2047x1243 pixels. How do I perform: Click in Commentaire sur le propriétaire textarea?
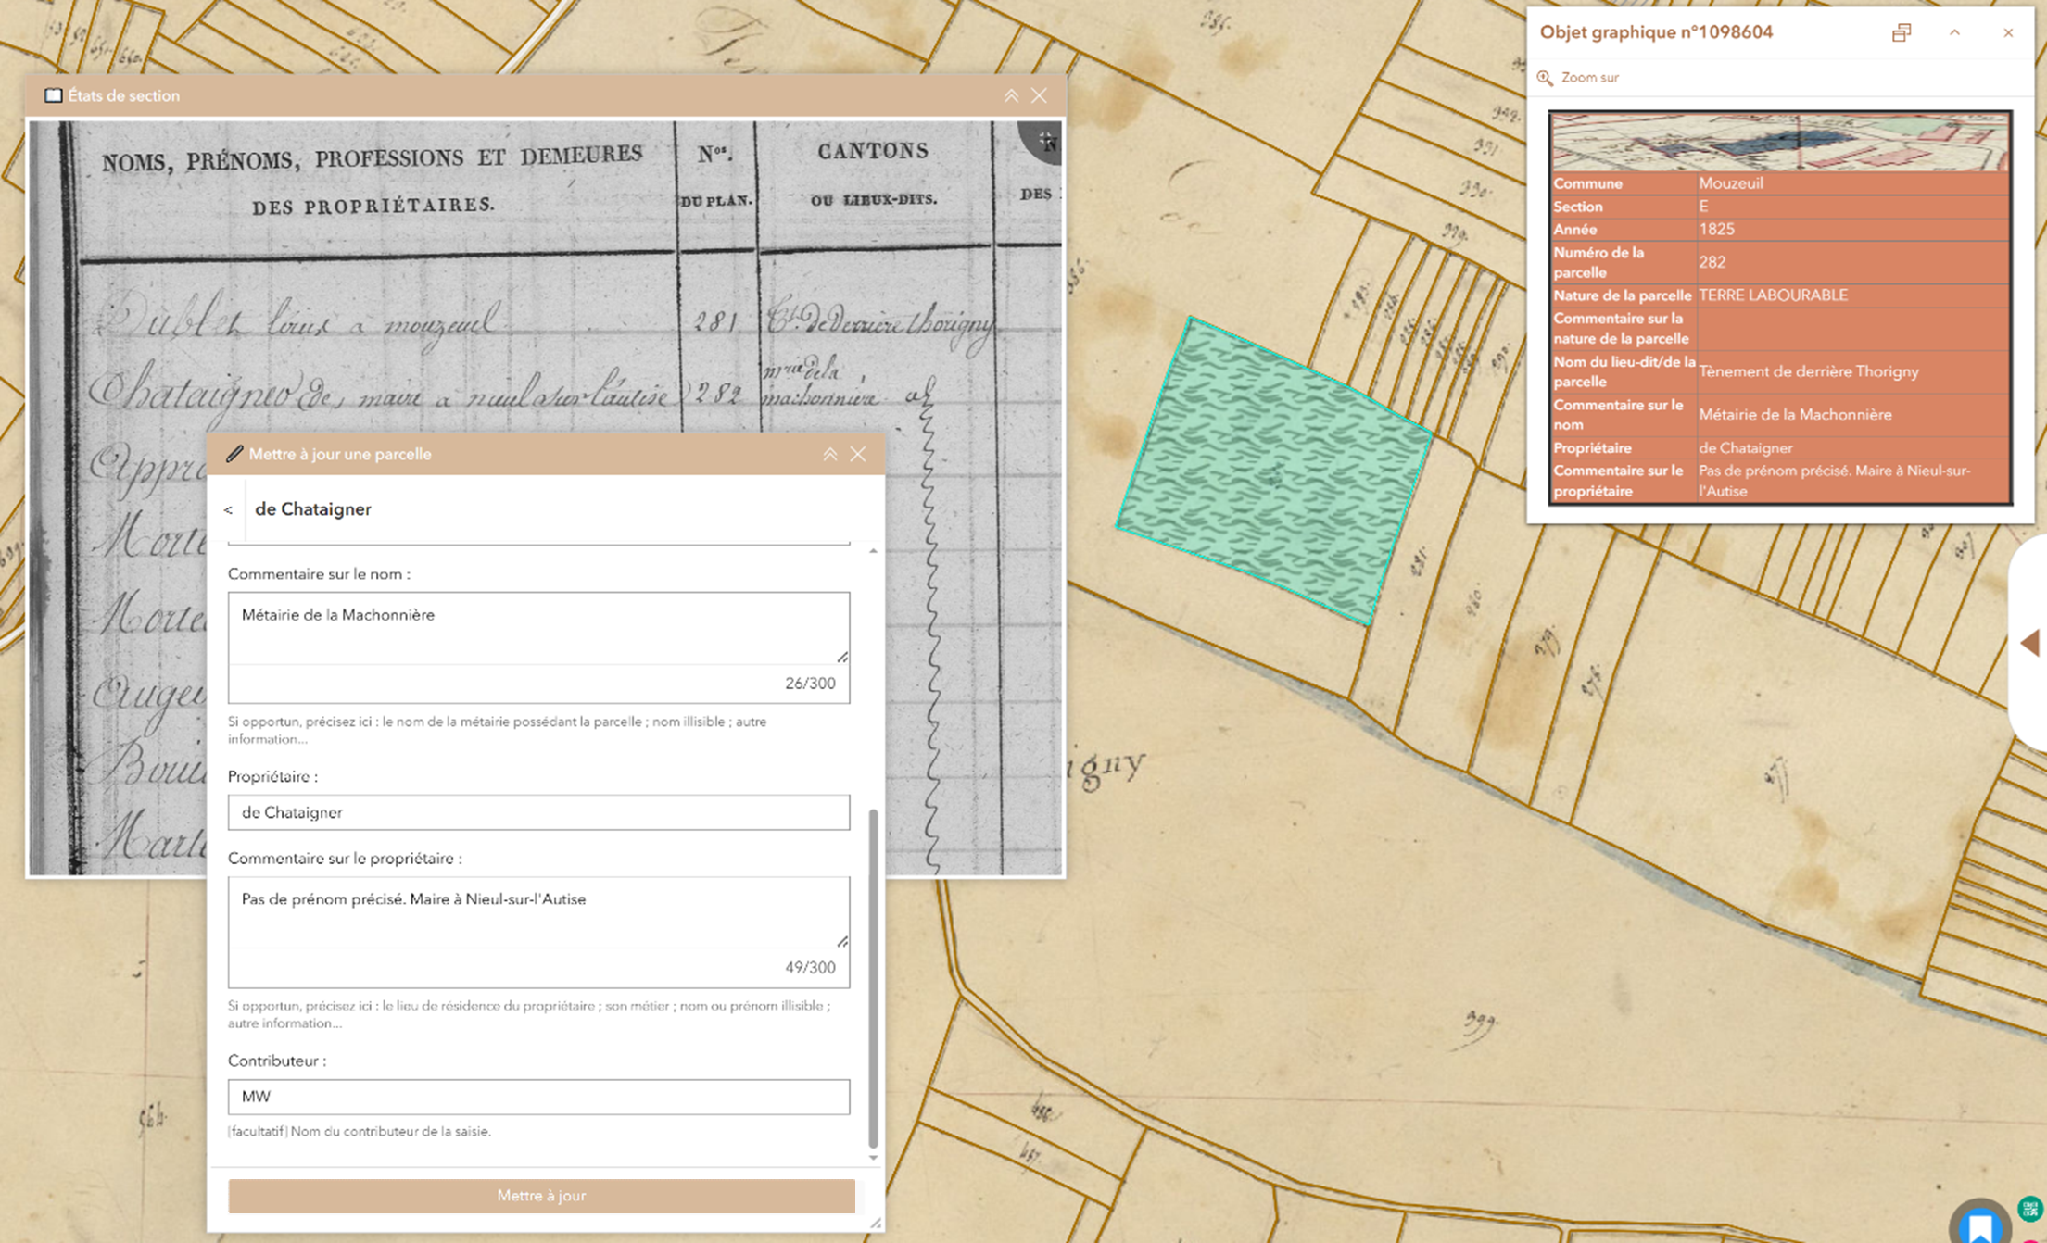tap(538, 912)
